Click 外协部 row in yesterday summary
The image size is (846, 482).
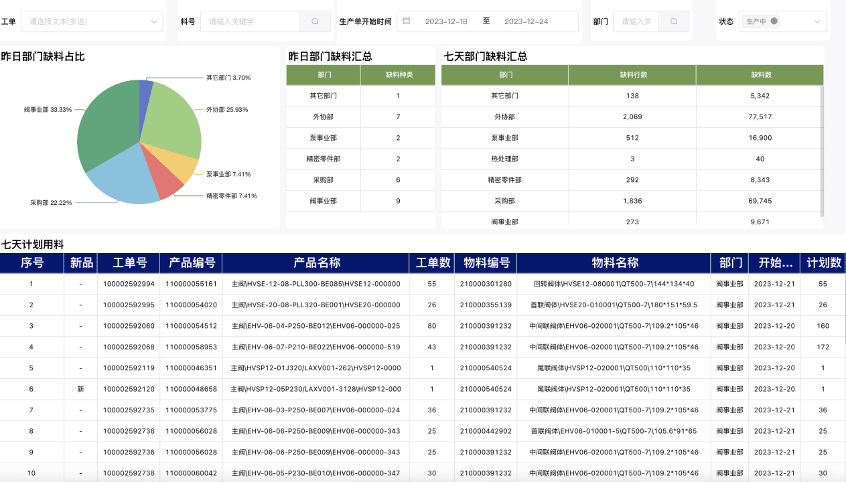point(360,116)
